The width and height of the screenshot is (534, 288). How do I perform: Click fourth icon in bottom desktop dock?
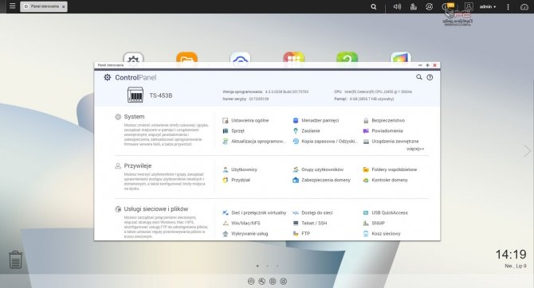pos(284,281)
